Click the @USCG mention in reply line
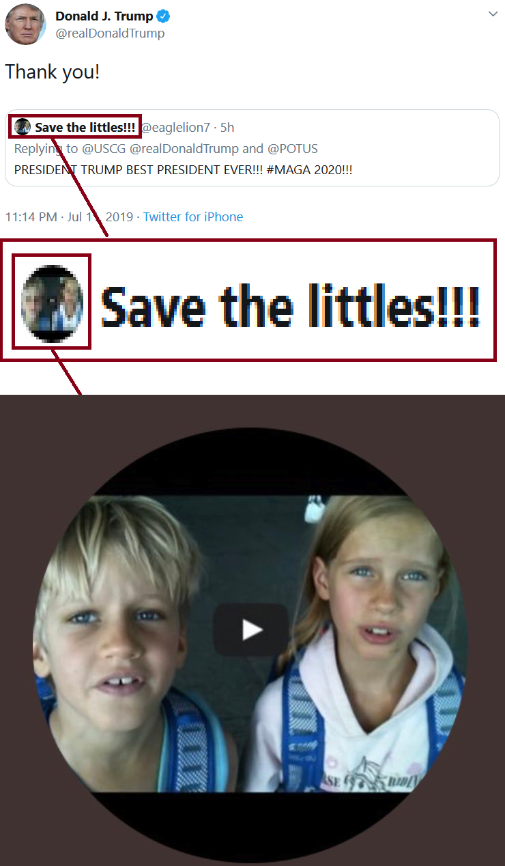The width and height of the screenshot is (505, 866). point(107,148)
